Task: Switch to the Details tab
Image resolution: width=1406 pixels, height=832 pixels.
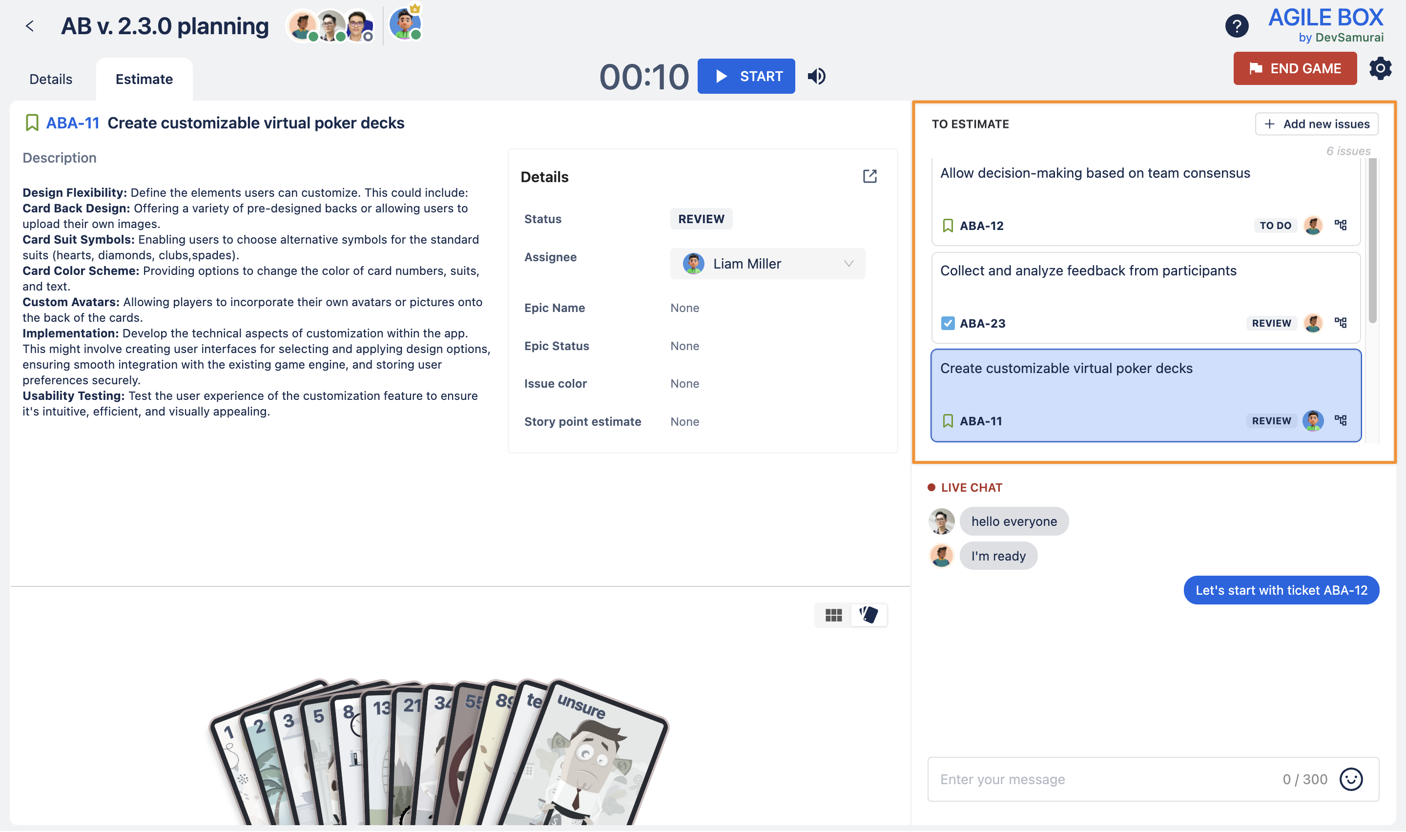Action: click(x=50, y=79)
